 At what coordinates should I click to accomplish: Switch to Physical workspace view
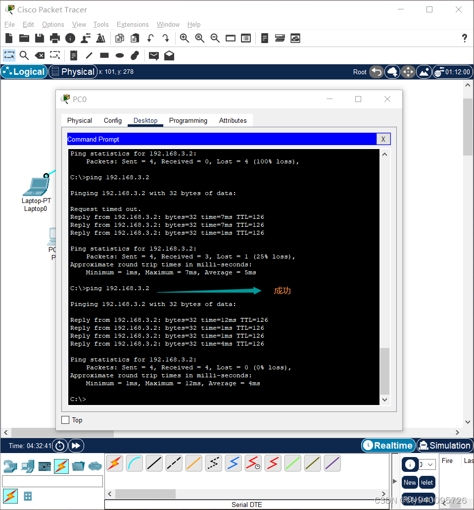click(x=73, y=72)
